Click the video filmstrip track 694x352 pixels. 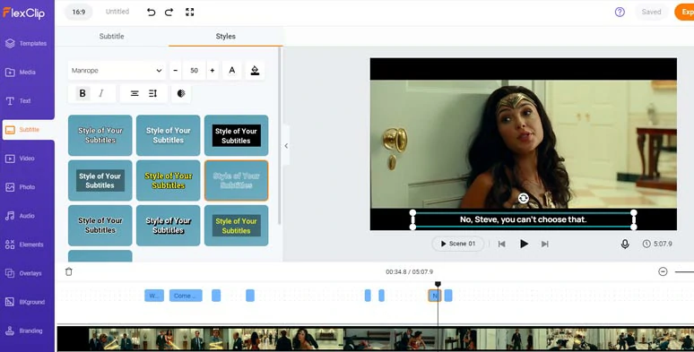376,339
